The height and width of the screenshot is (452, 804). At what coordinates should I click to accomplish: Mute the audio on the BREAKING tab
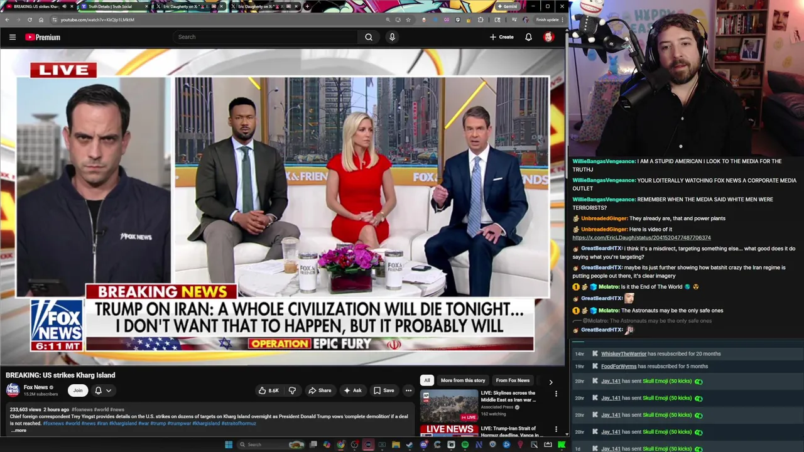point(65,6)
